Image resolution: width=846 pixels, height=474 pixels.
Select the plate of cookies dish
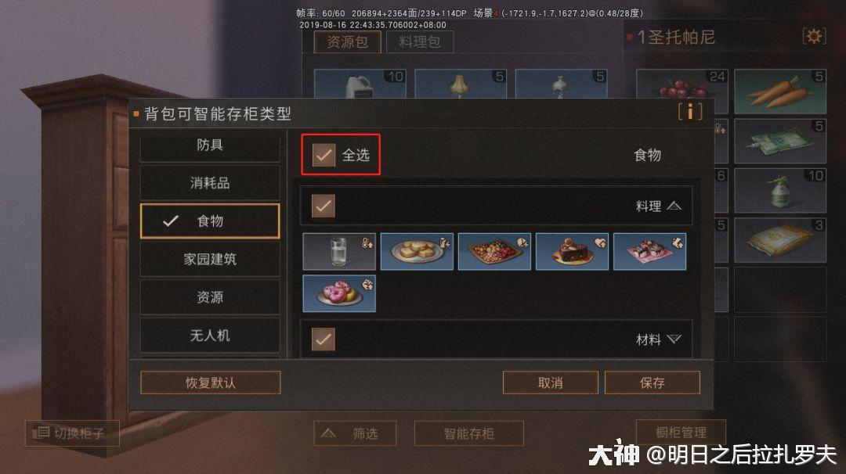[417, 252]
